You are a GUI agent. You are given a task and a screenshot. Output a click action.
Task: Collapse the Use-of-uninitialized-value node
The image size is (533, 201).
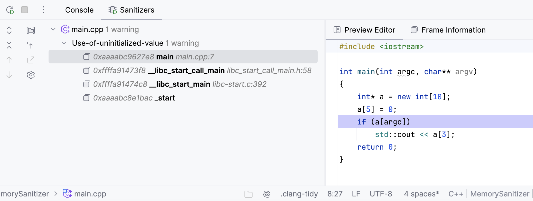[64, 43]
